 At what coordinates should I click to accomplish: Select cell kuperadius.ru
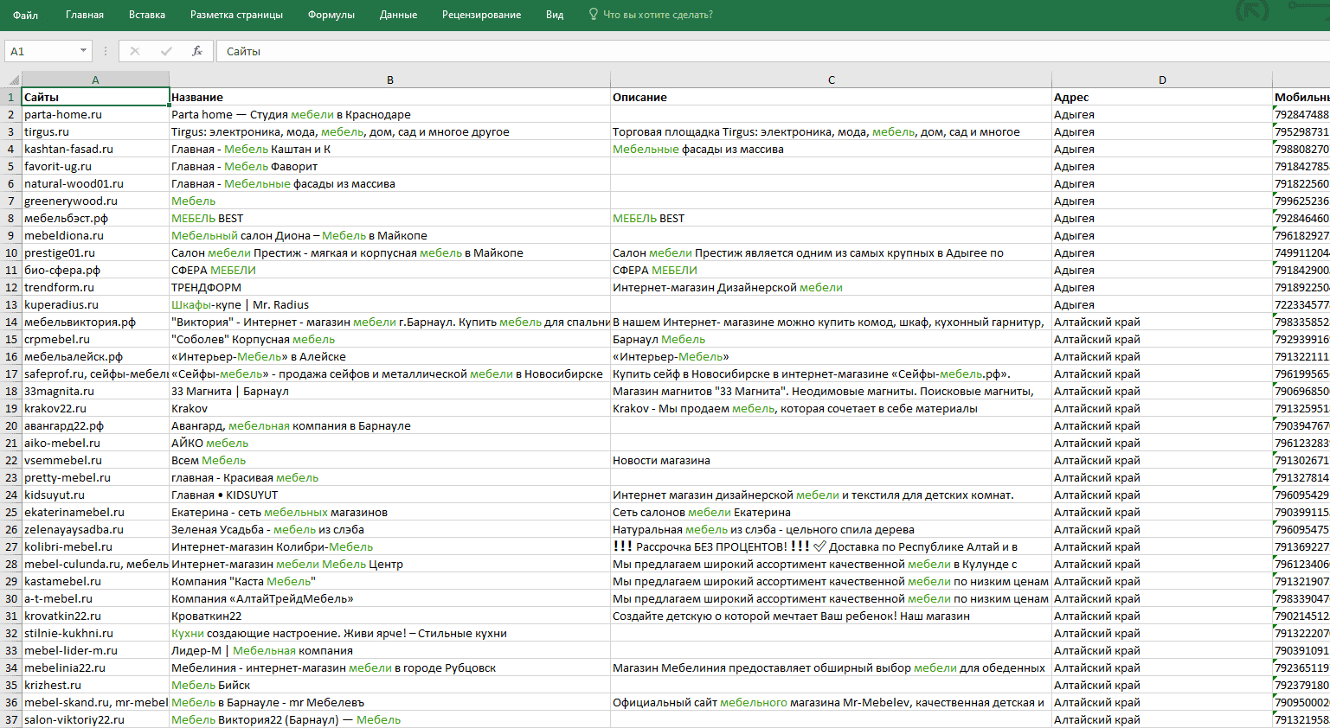click(95, 304)
